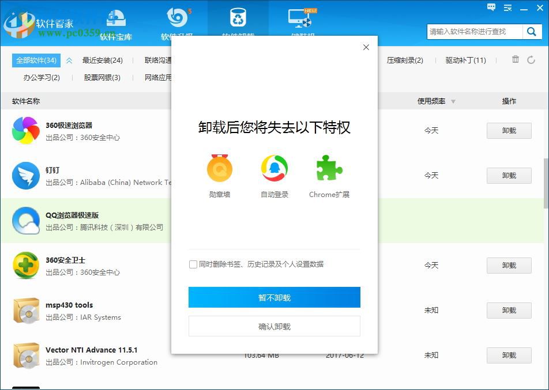The image size is (549, 390).
Task: Uninstall 360安全卫士 via its 卸载 button
Action: [509, 265]
